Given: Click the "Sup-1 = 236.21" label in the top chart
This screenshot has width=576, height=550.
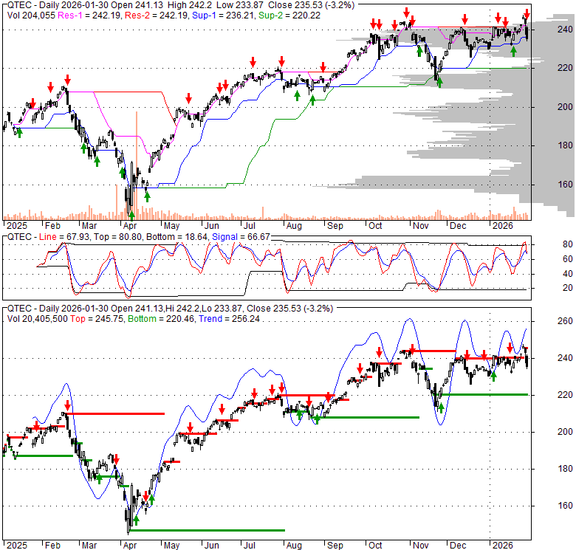Looking at the screenshot, I should click(223, 16).
